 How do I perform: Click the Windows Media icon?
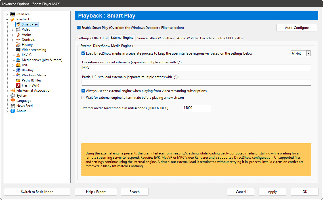point(18,75)
